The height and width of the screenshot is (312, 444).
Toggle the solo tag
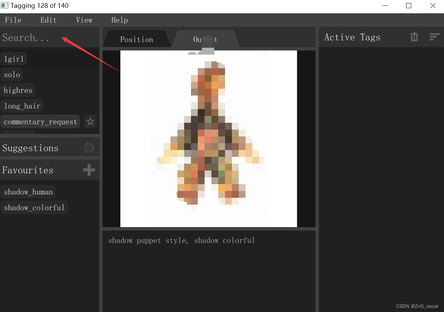(x=12, y=74)
